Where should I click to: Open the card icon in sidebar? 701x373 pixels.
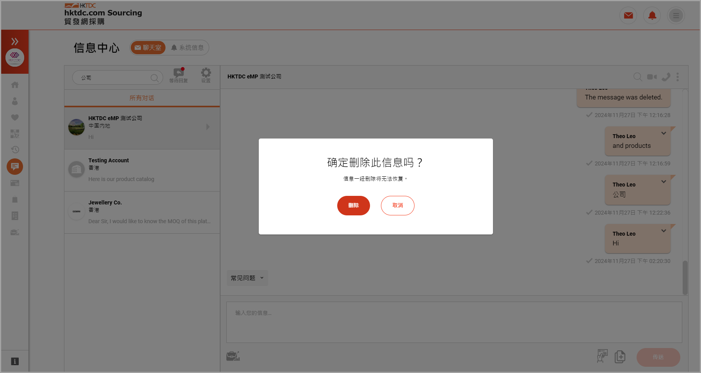[x=15, y=183]
